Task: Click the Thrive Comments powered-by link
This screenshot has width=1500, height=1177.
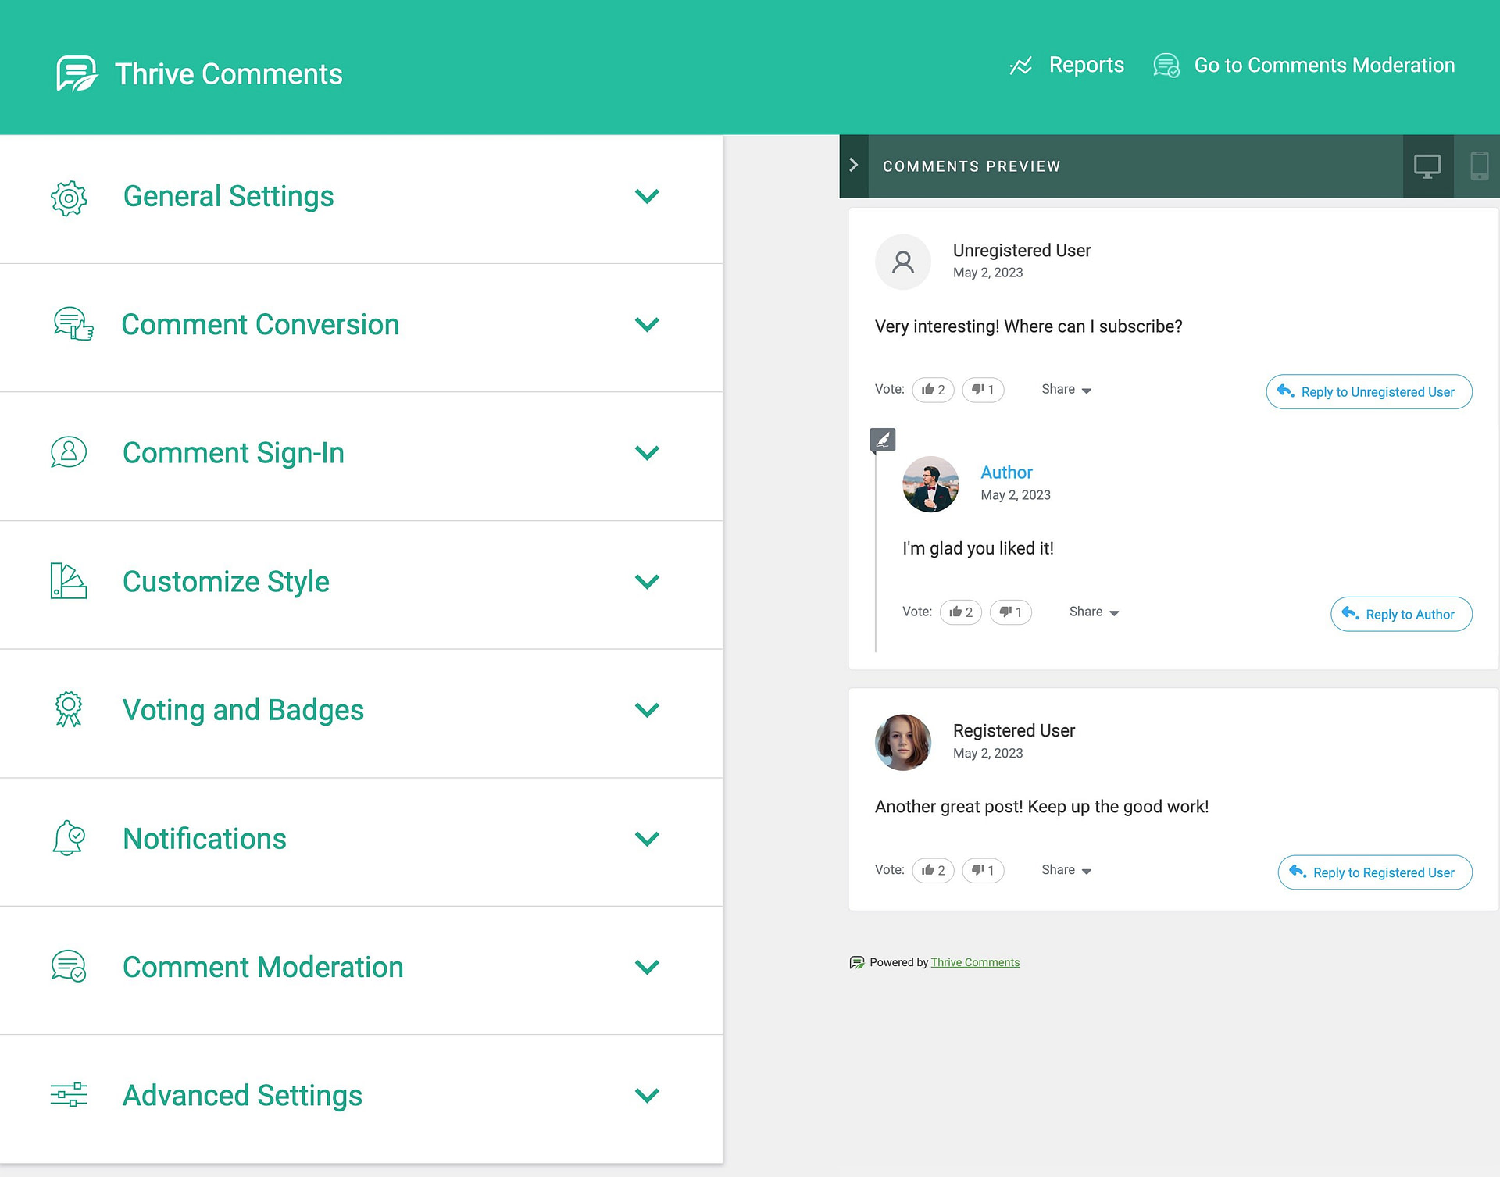Action: (975, 961)
